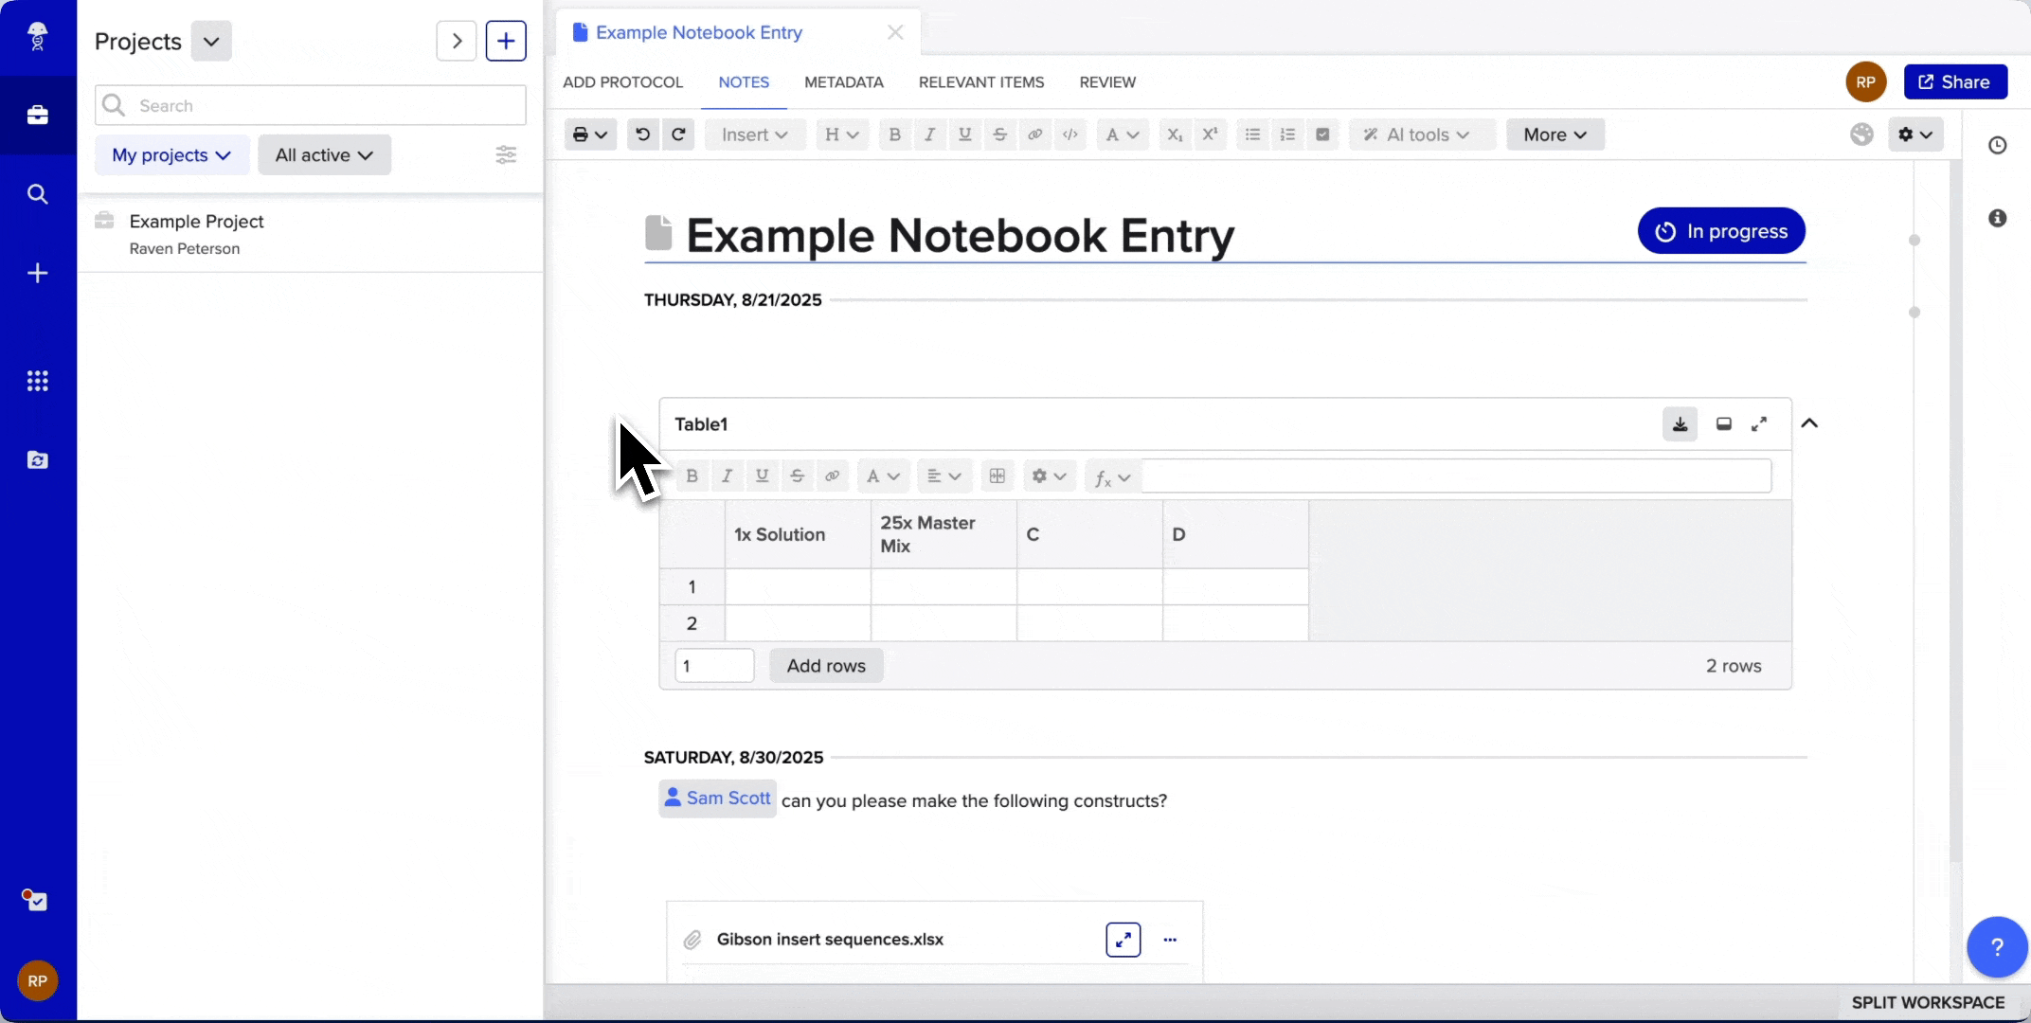2031x1023 pixels.
Task: Insert a hyperlink using the link icon
Action: click(x=1034, y=135)
